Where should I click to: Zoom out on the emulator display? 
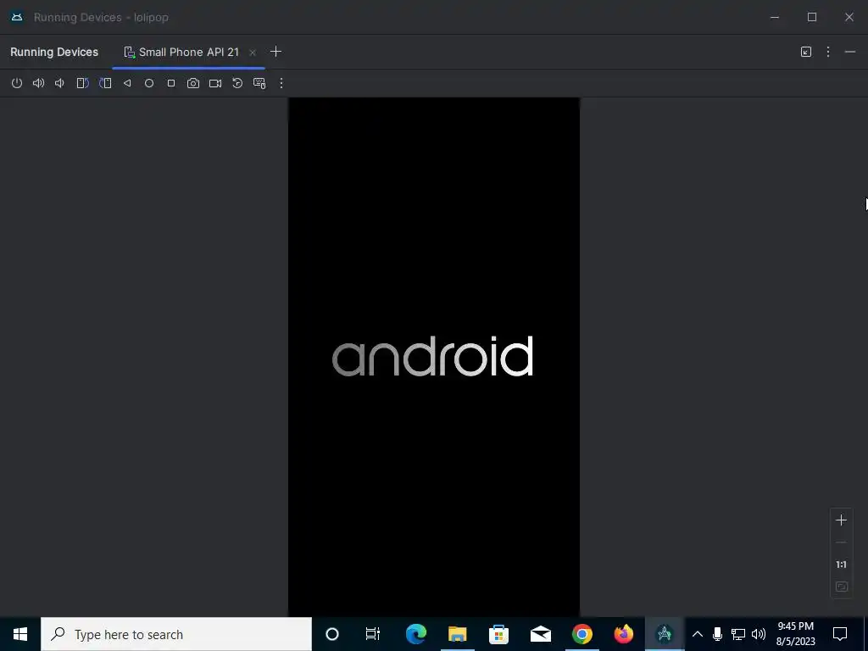coord(841,542)
